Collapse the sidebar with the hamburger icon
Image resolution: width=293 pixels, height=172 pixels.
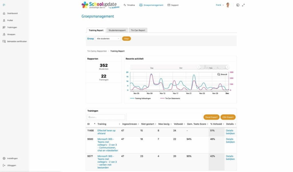(x=4, y=5)
